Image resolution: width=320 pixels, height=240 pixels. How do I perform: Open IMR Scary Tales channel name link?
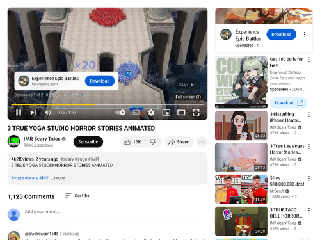[42, 139]
